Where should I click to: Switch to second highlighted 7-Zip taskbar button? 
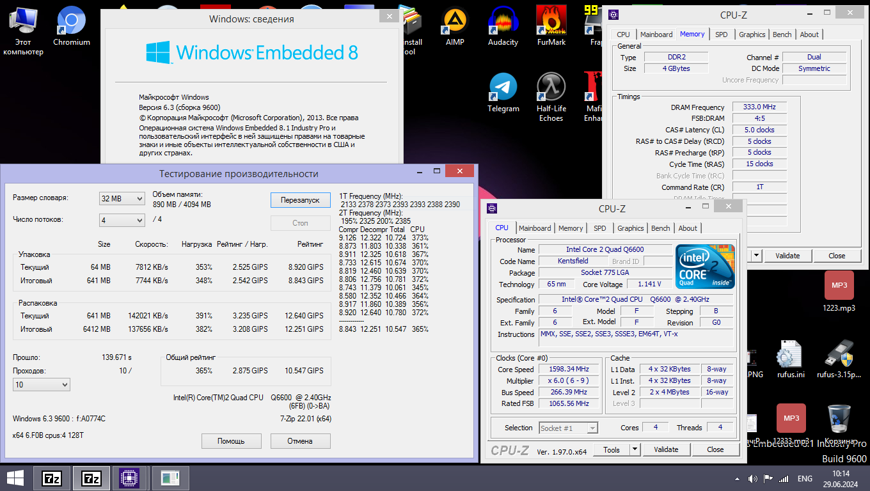click(x=91, y=478)
